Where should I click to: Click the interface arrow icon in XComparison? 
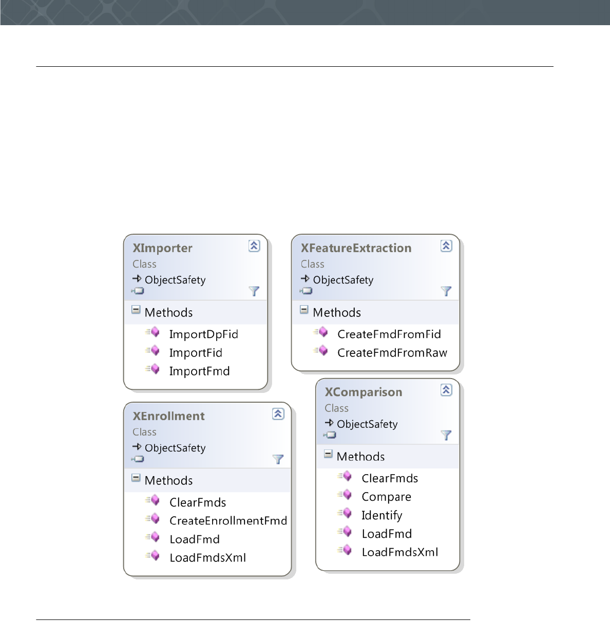click(x=329, y=423)
